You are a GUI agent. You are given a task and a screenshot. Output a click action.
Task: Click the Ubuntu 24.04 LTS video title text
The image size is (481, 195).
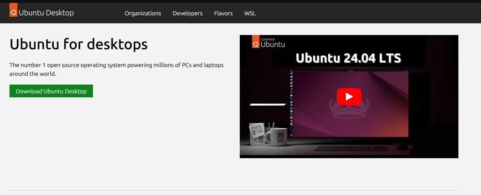coord(348,58)
